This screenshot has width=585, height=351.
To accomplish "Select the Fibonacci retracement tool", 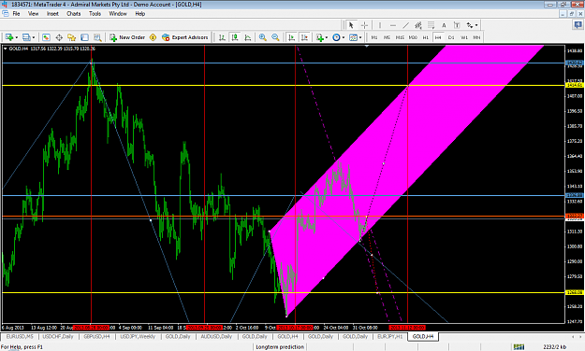I will [431, 25].
